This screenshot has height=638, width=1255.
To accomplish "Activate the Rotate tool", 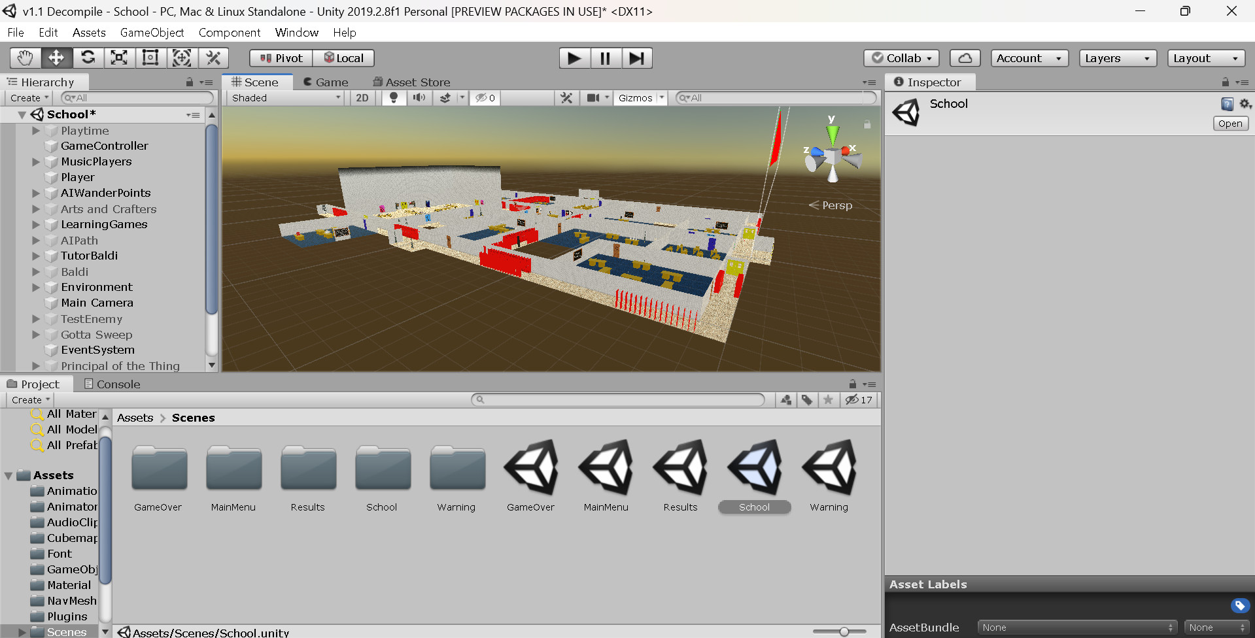I will click(x=88, y=58).
